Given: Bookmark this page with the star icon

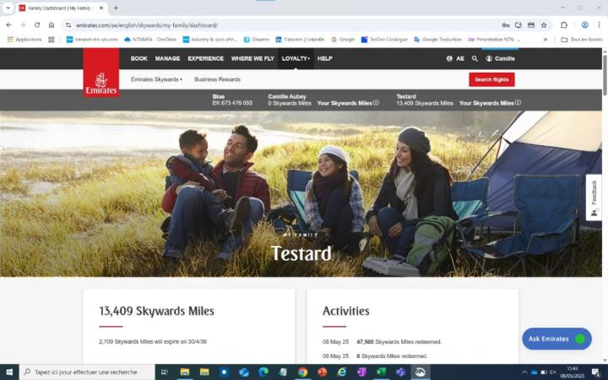Looking at the screenshot, I should pos(544,24).
